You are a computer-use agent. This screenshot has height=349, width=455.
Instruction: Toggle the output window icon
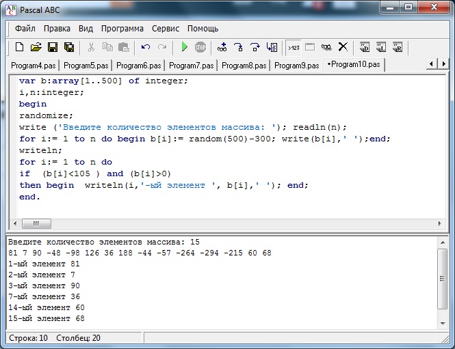tap(310, 47)
